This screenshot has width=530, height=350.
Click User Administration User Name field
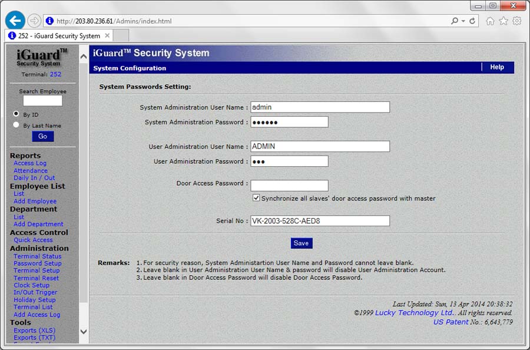(320, 147)
